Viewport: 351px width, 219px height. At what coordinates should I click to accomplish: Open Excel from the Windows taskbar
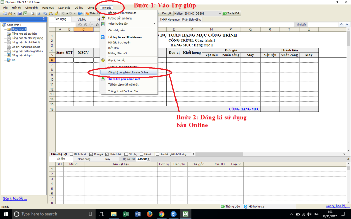tap(125, 214)
